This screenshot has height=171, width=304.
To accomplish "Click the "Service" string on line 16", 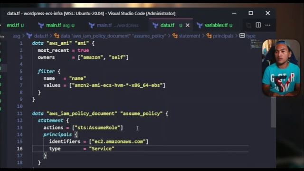I will [x=102, y=149].
